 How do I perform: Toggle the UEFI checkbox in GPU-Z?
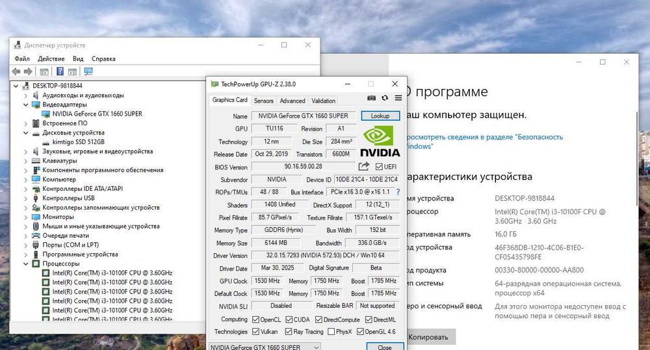point(379,166)
